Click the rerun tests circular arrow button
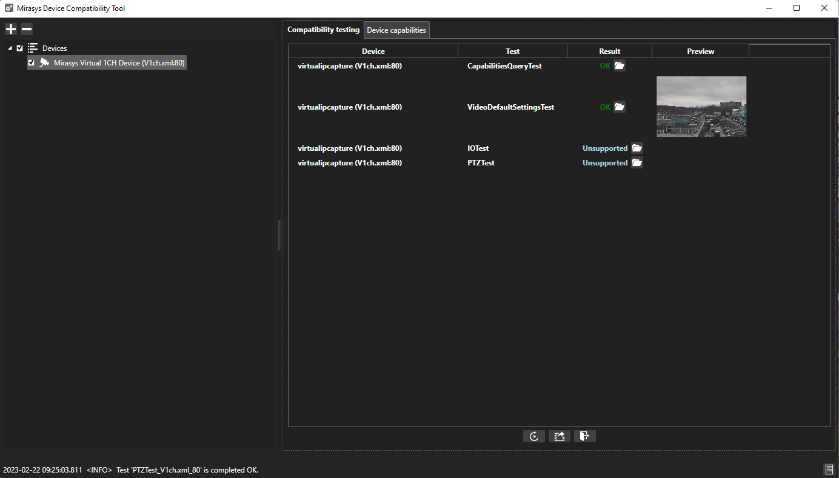The image size is (839, 478). click(x=533, y=436)
